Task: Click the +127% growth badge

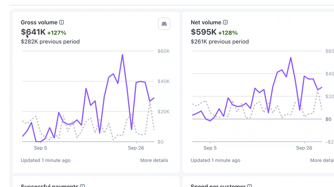Action: point(56,32)
